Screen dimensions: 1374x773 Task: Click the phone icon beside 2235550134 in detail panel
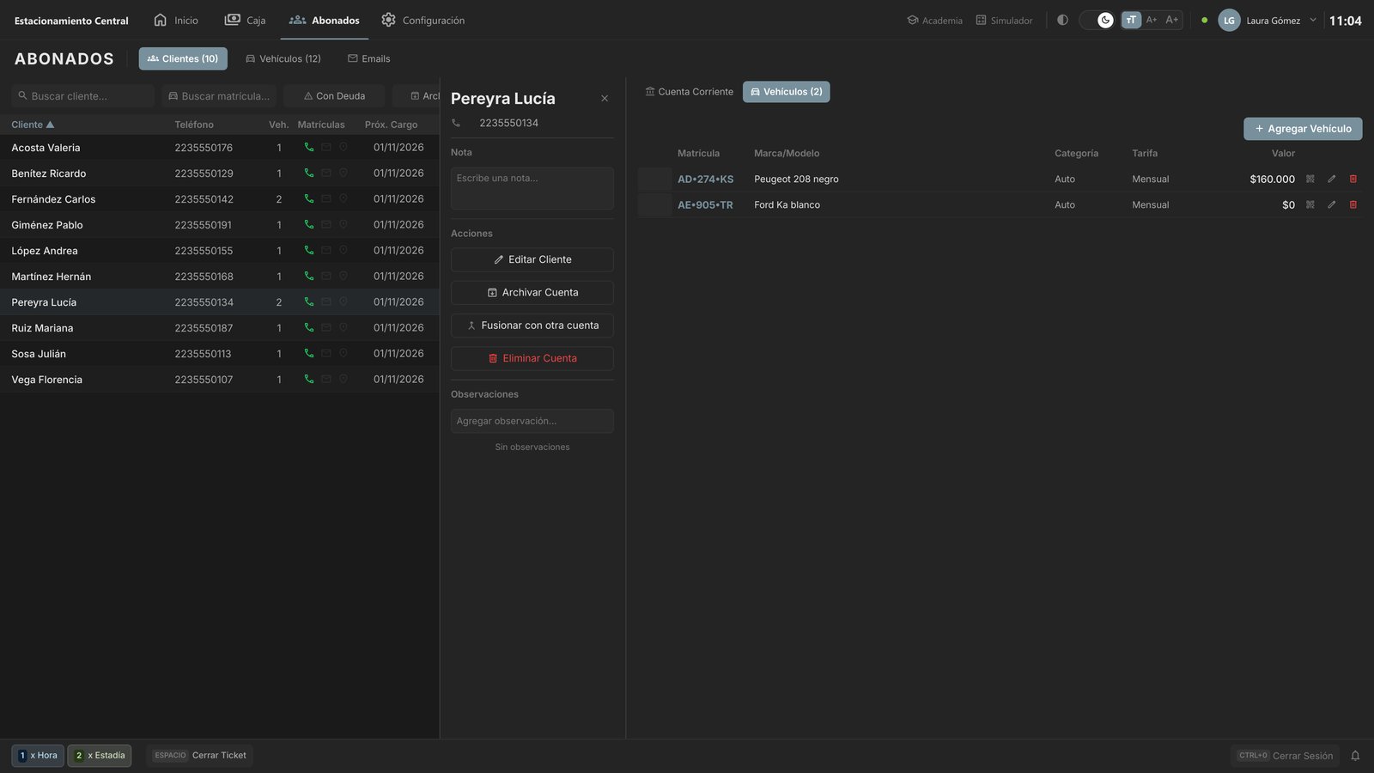(456, 123)
